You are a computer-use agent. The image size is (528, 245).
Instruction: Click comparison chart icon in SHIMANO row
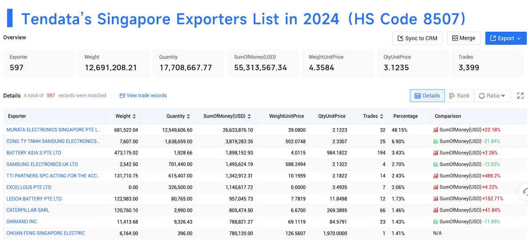click(436, 221)
